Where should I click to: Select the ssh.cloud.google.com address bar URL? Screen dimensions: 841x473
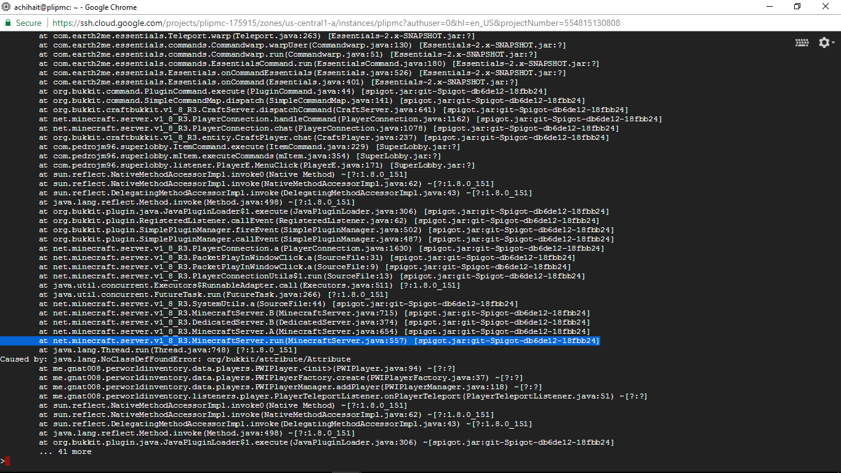click(336, 23)
